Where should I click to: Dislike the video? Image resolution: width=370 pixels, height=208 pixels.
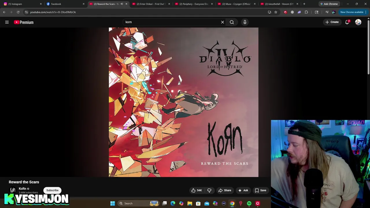209,190
